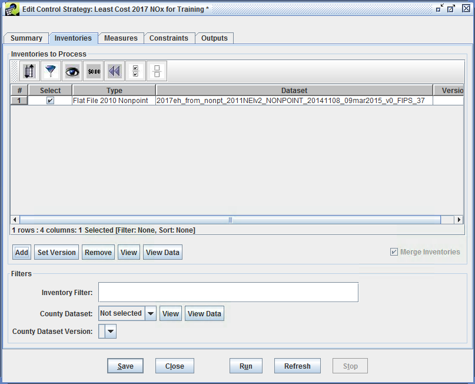
Task: Click the Edit Control Strategy title bar icon
Action: click(x=12, y=8)
